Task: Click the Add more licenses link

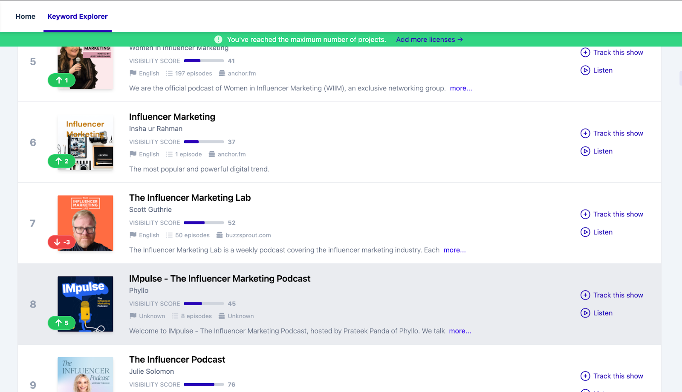Action: coord(429,40)
